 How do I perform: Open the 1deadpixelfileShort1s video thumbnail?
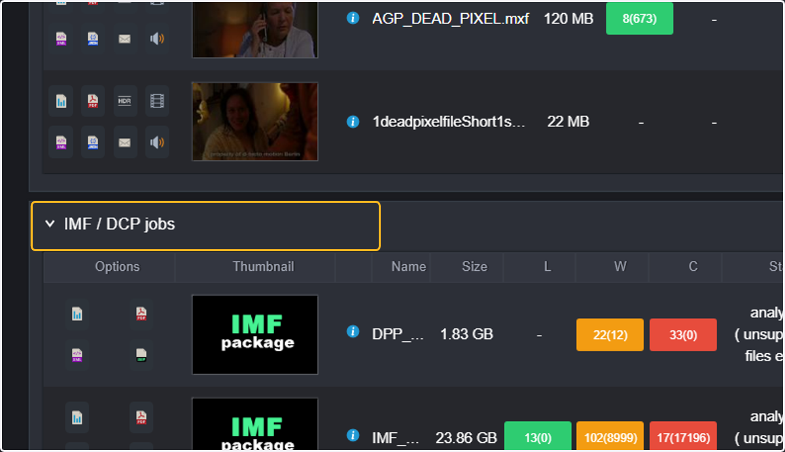(255, 122)
